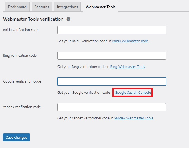Screen dimensions: 189x148
Task: Open the Google Search Console link
Action: (x=132, y=93)
